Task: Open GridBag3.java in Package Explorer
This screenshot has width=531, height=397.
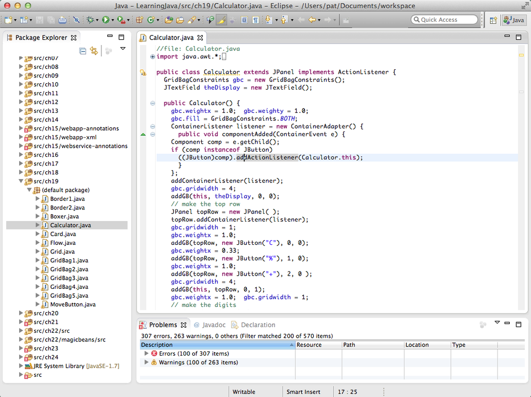Action: 69,278
